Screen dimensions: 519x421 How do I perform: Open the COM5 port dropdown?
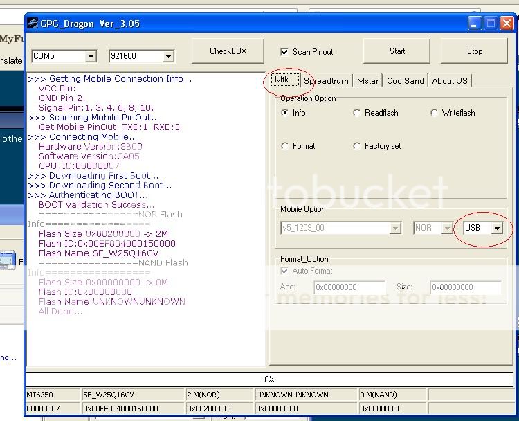pos(91,56)
